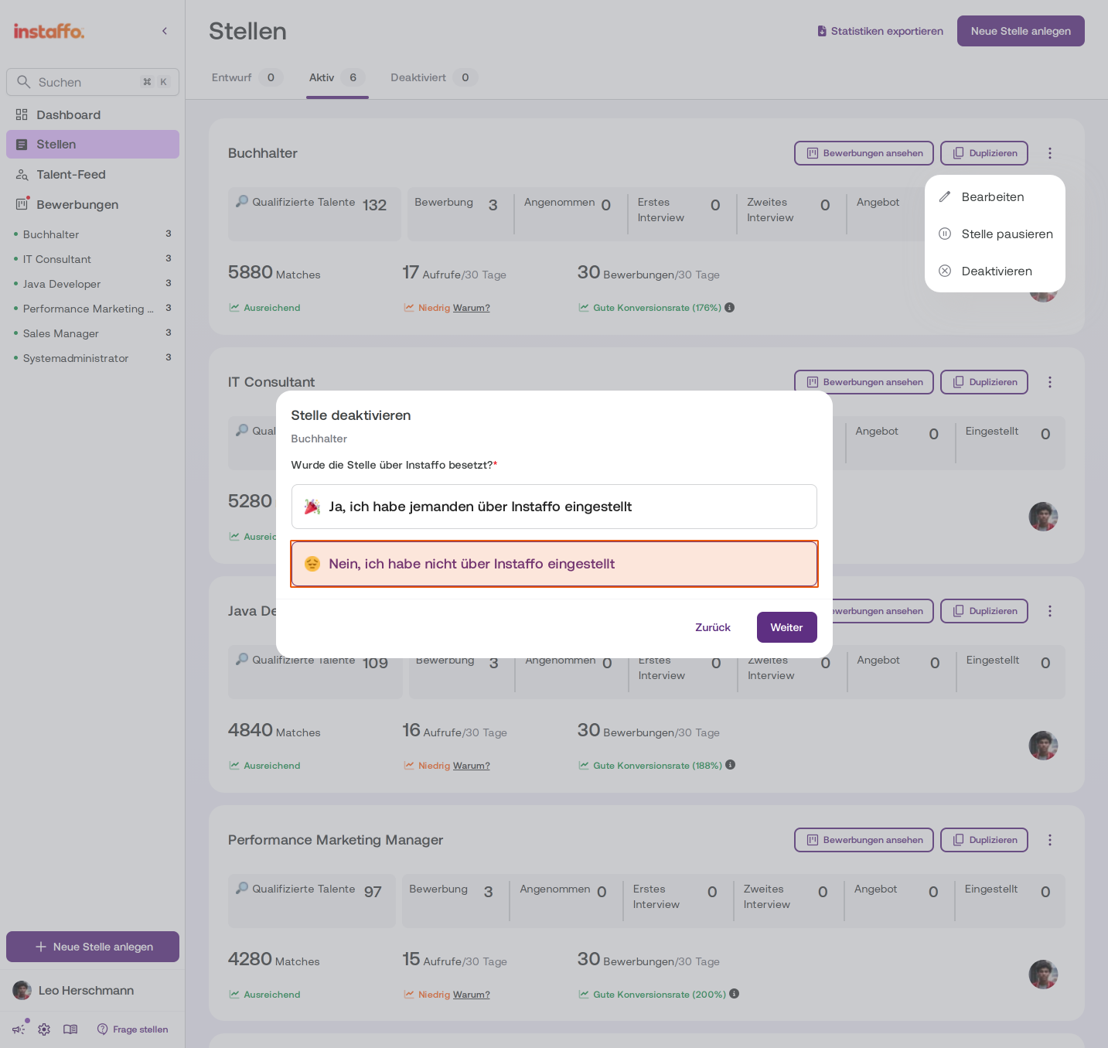Click Bewerbungen ansehen on the Buchhalter card
Screen dimensions: 1108x1048
(864, 153)
